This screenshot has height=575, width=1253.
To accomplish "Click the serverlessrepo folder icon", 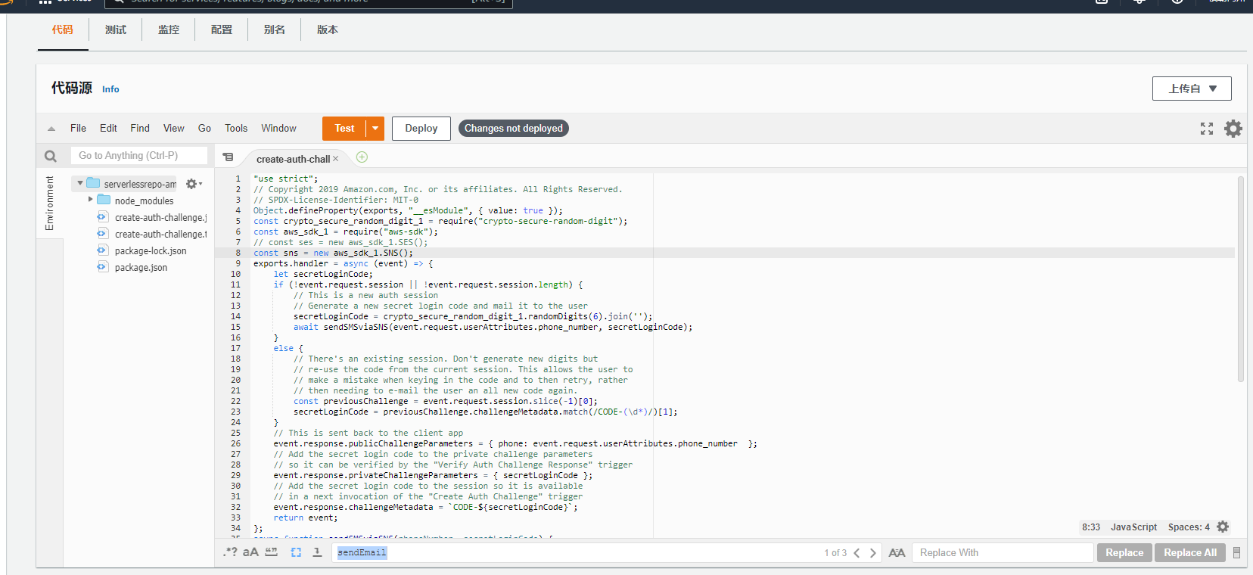I will 93,183.
